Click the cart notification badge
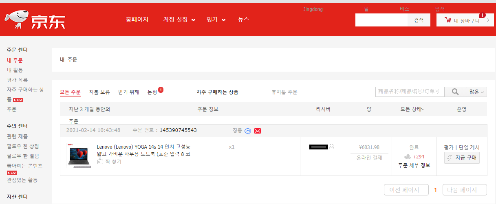The height and width of the screenshot is (204, 496). (x=483, y=15)
